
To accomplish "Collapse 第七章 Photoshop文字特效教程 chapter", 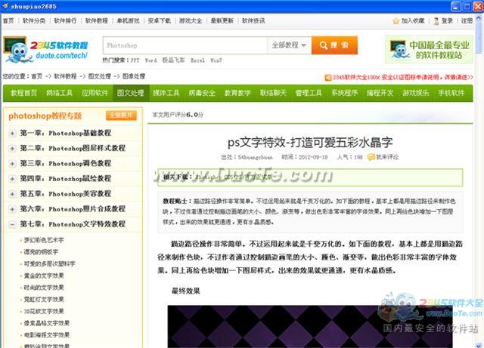I will (13, 224).
